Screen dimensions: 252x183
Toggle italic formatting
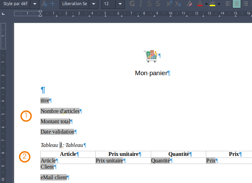140,3
